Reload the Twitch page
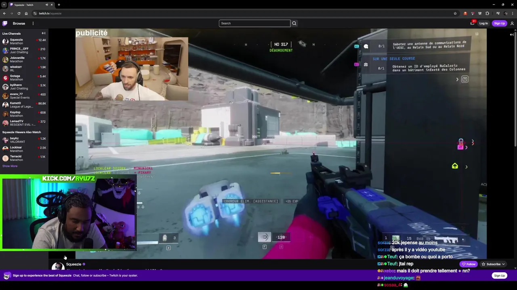517x290 pixels. [19, 13]
